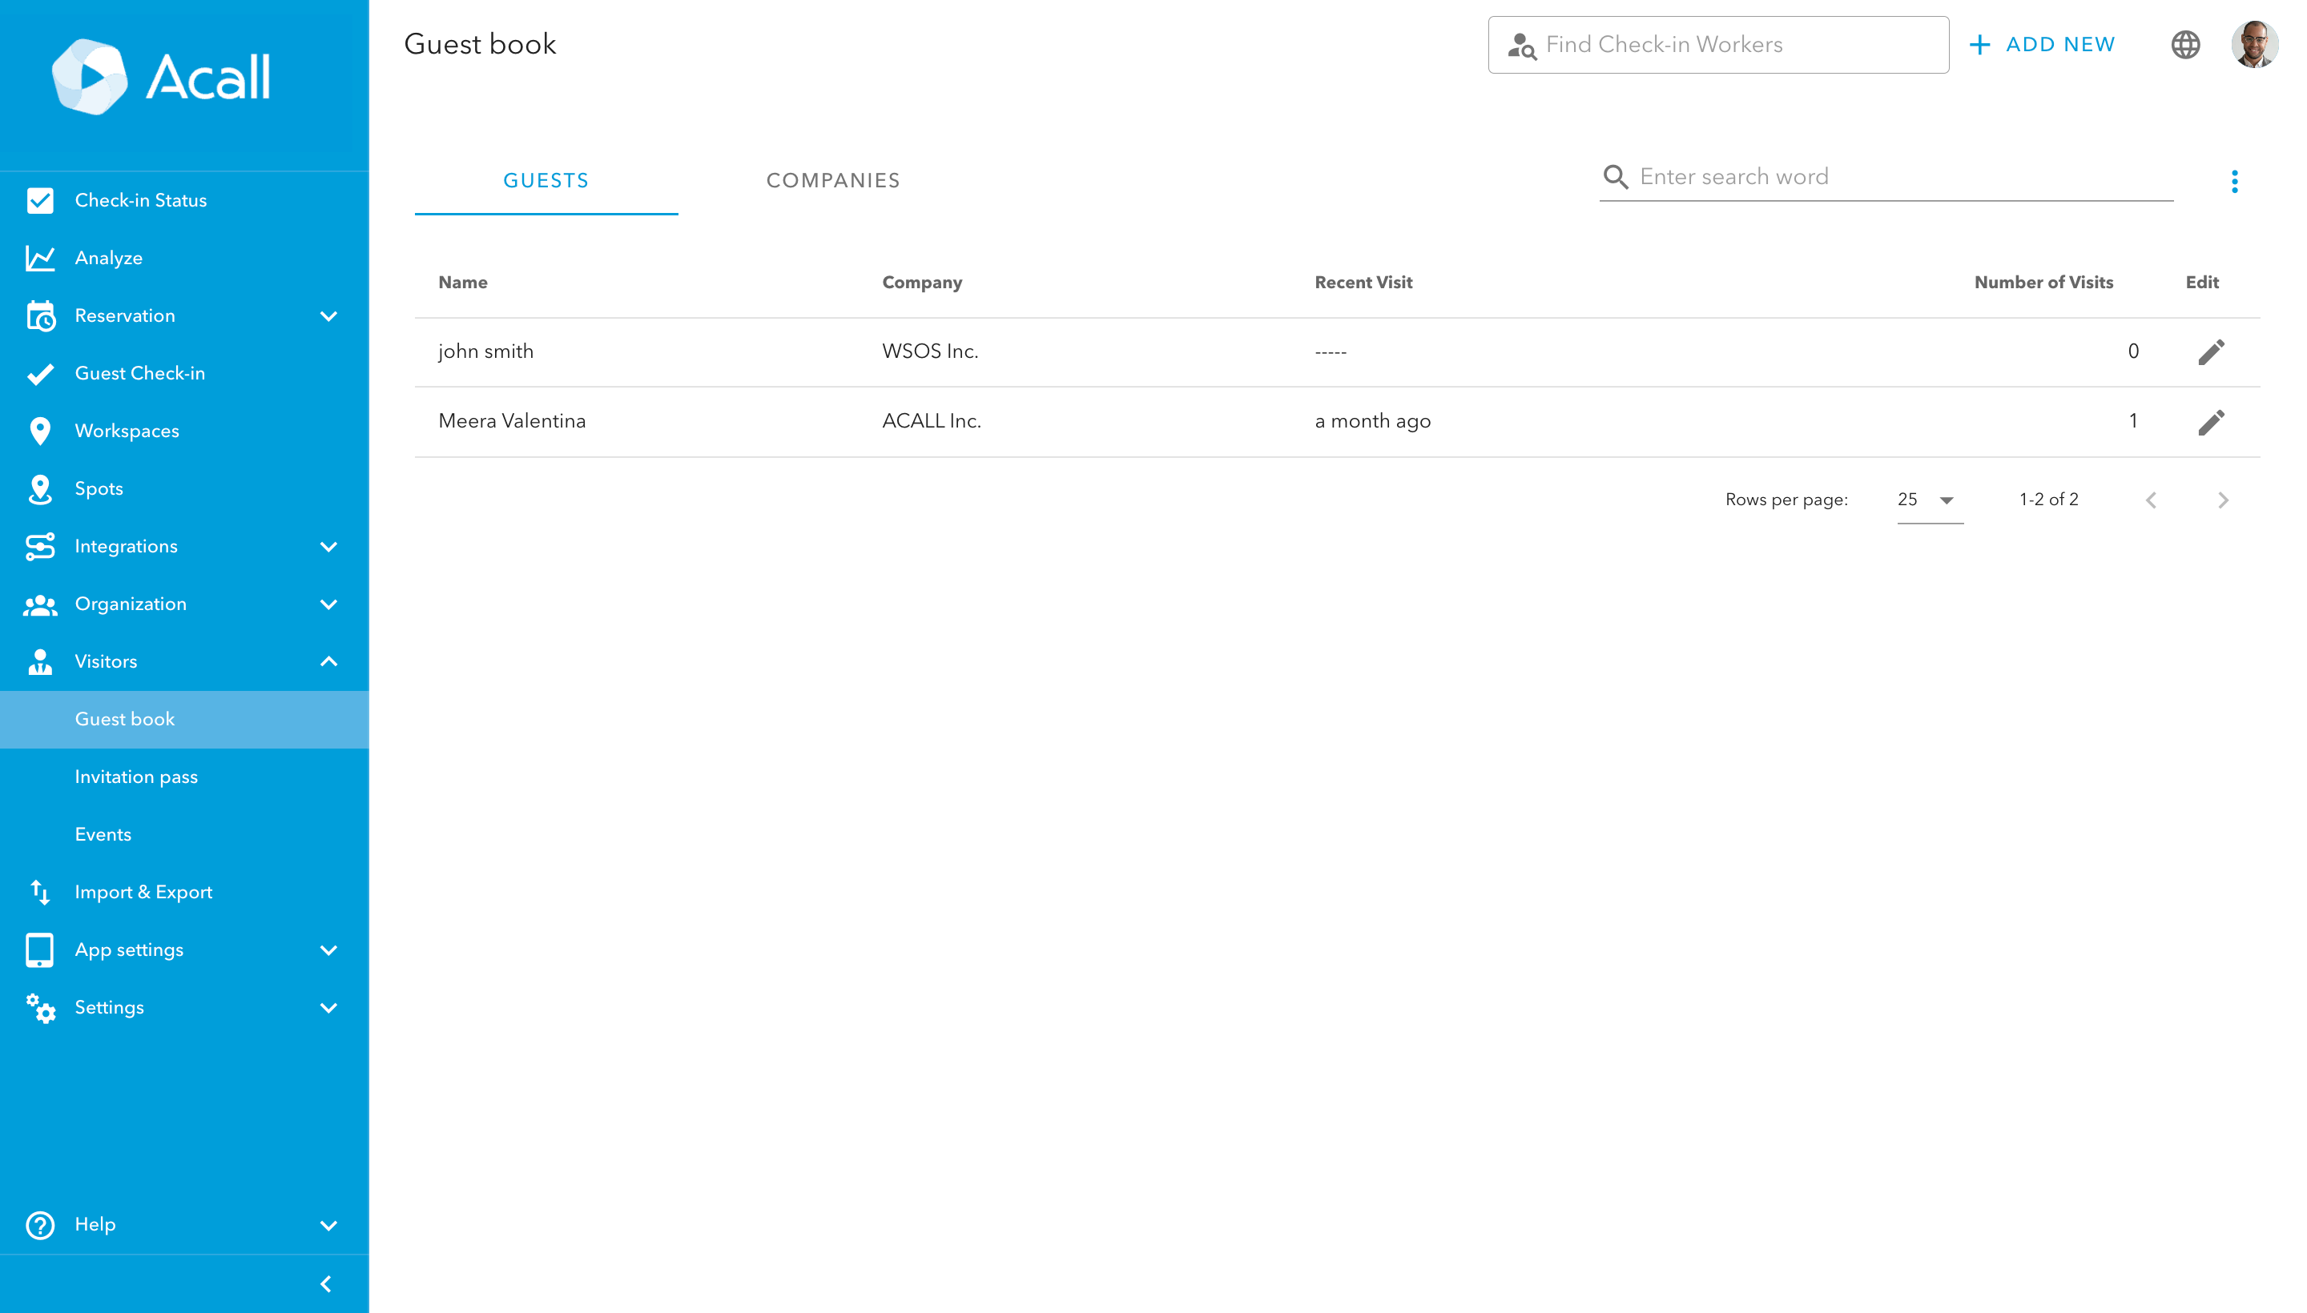The height and width of the screenshot is (1313, 2307).
Task: Click the Visitors person icon
Action: pos(40,662)
